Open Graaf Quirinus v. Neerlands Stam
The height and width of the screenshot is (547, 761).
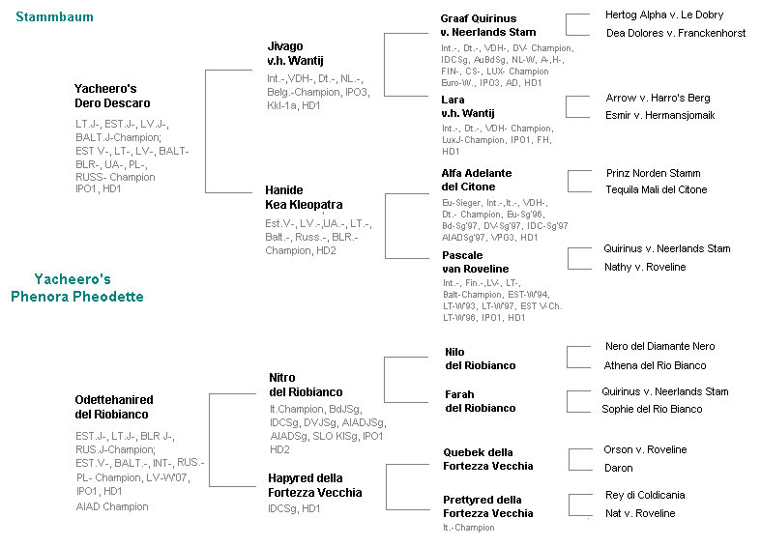point(488,25)
